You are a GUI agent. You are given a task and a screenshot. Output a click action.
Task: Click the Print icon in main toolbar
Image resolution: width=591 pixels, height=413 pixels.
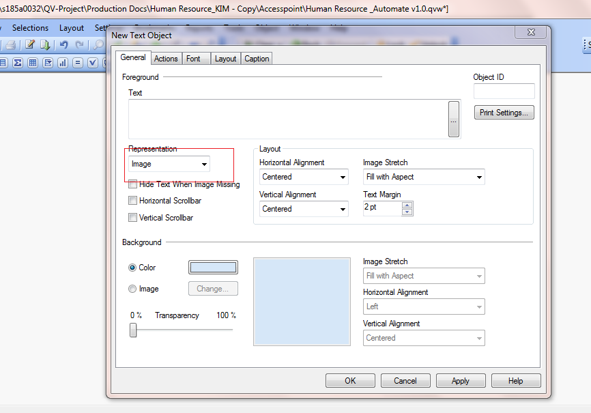(10, 45)
